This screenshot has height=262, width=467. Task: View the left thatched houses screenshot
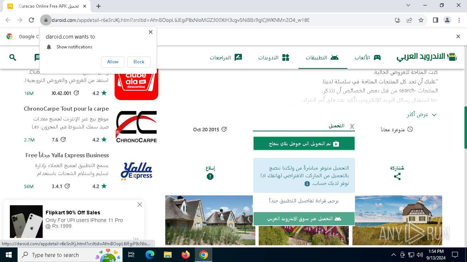210,220
